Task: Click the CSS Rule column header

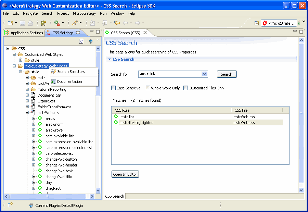Action: 171,110
